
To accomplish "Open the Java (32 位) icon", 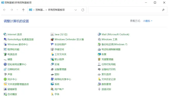I will (52, 34).
